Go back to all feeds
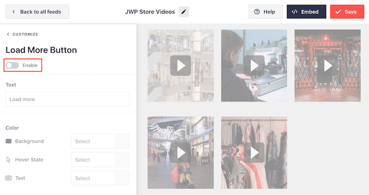369x195 pixels. click(37, 12)
